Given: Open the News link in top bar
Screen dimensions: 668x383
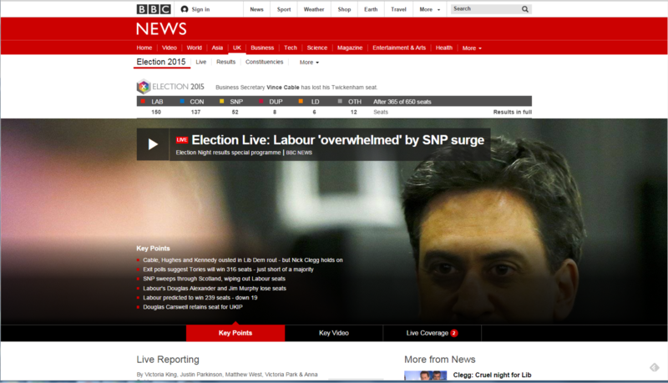Looking at the screenshot, I should (x=256, y=9).
